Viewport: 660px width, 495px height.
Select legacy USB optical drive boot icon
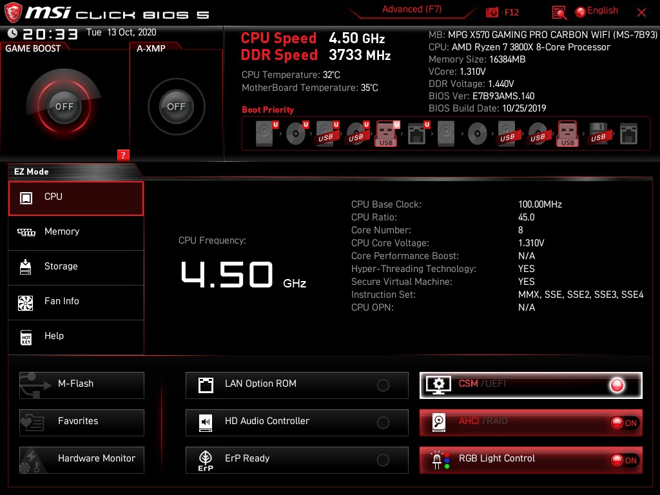click(x=538, y=133)
